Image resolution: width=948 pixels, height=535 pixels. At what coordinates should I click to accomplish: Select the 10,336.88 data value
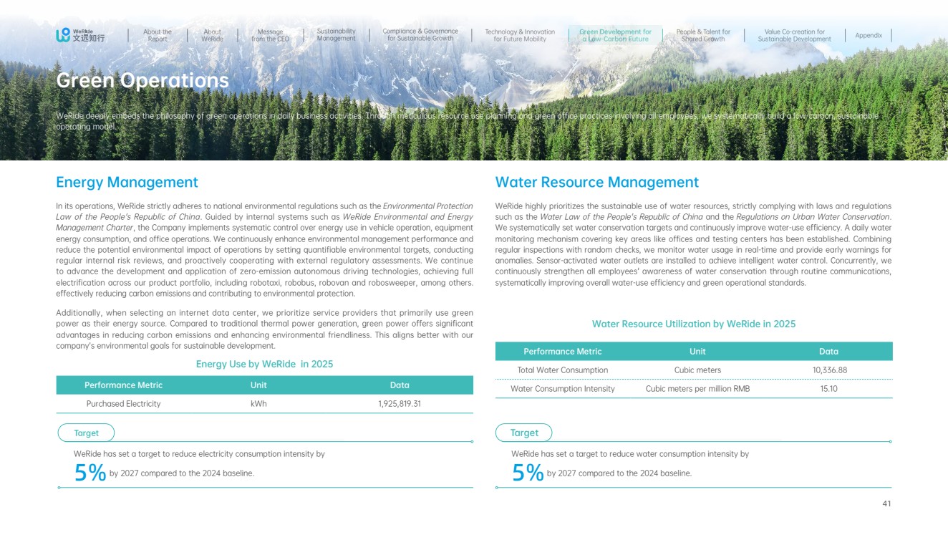828,370
